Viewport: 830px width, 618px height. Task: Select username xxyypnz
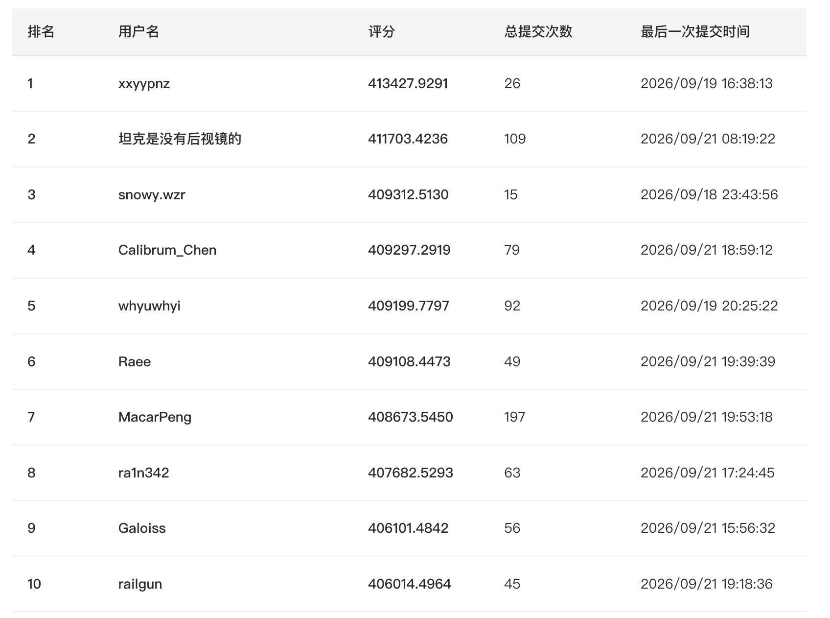coord(144,84)
